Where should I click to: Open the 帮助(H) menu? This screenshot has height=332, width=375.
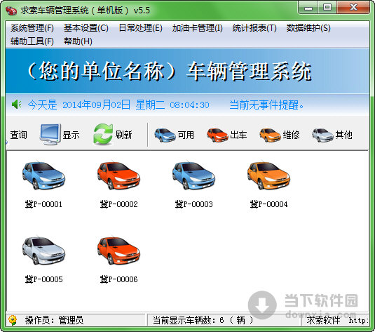click(78, 41)
